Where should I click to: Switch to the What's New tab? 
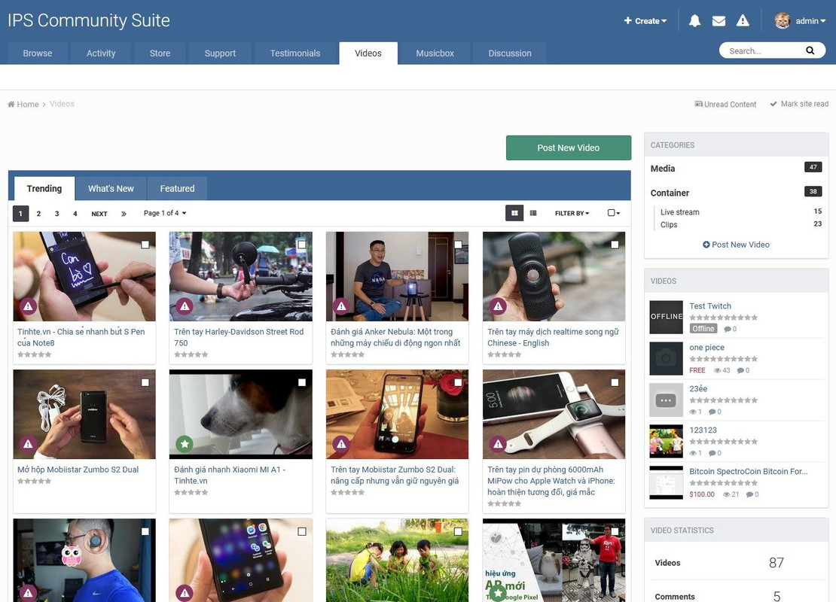tap(111, 189)
